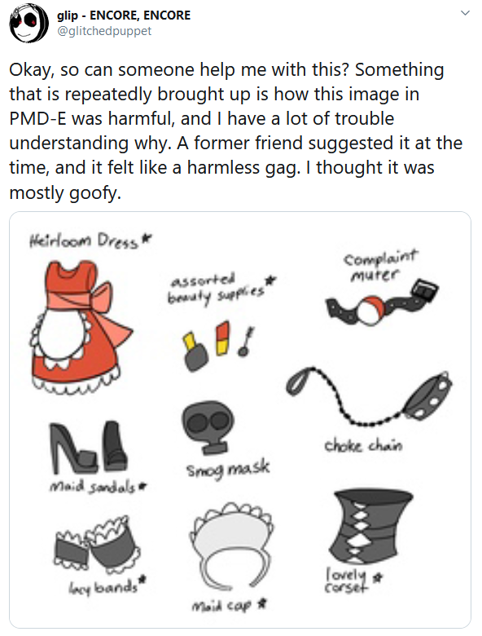Click the 'choke chain' handwritten label
This screenshot has width=482, height=636.
363,445
